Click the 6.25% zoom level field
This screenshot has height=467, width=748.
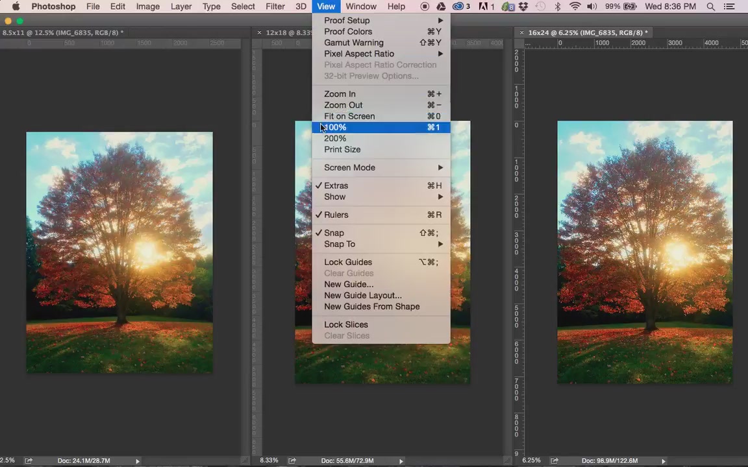(531, 461)
